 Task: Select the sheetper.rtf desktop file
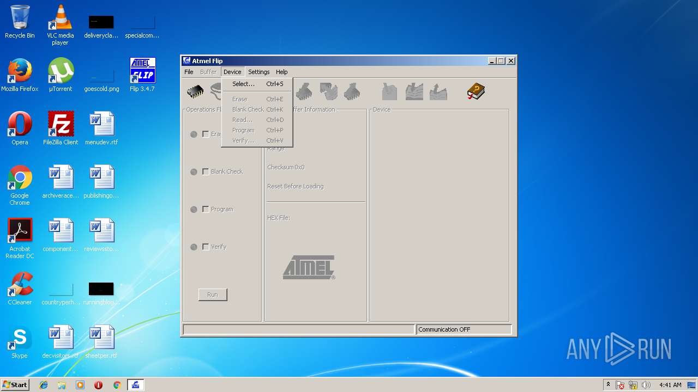tap(101, 341)
